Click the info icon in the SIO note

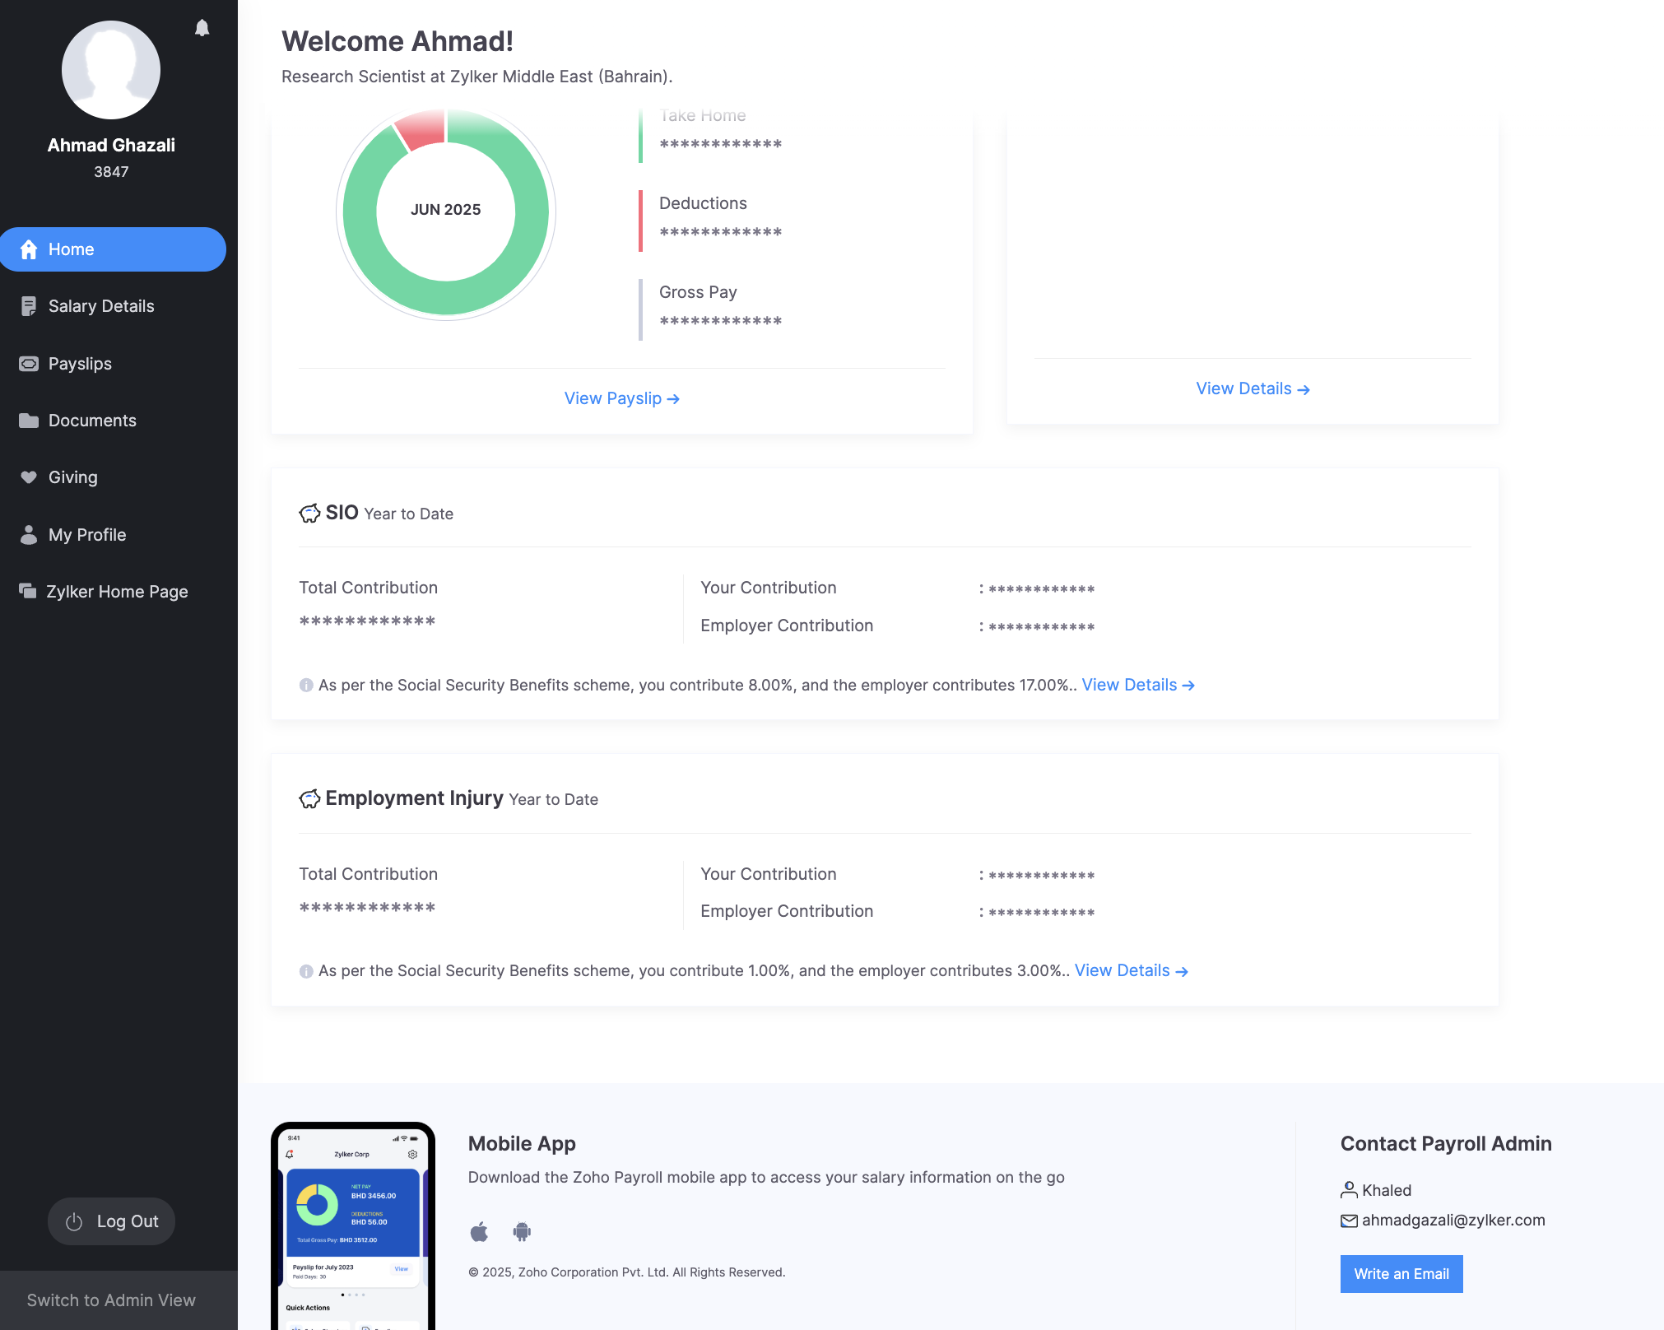click(x=305, y=685)
